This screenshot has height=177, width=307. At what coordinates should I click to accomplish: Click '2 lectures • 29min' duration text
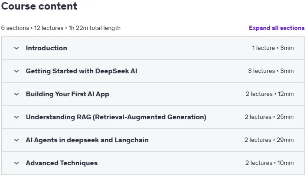(x=269, y=140)
